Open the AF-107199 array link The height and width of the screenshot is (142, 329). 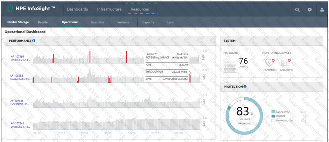tap(17, 56)
